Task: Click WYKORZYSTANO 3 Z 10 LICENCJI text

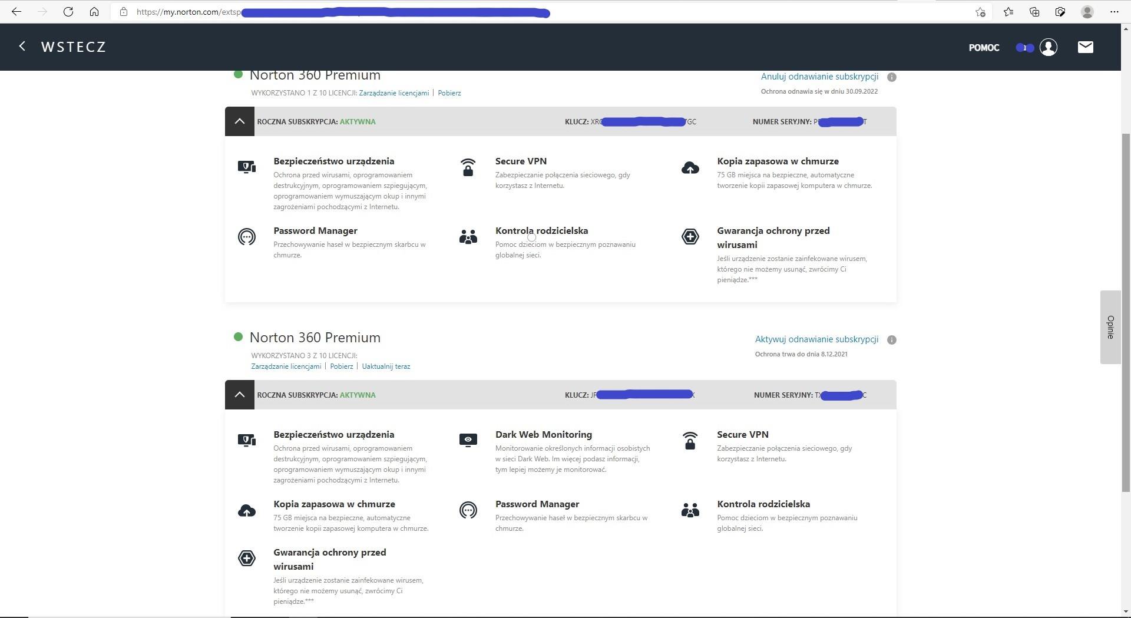Action: coord(304,356)
